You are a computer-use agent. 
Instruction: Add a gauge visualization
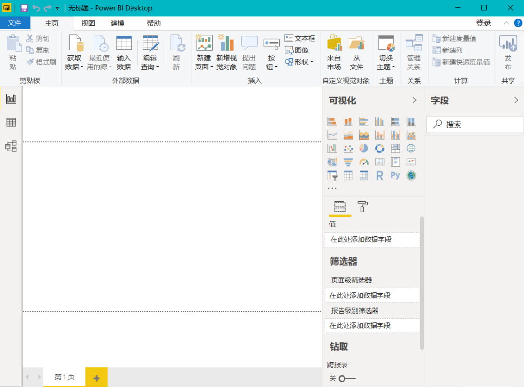363,162
